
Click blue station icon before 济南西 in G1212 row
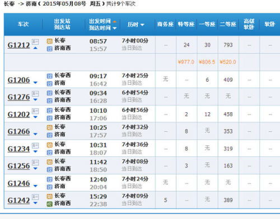point(49,49)
